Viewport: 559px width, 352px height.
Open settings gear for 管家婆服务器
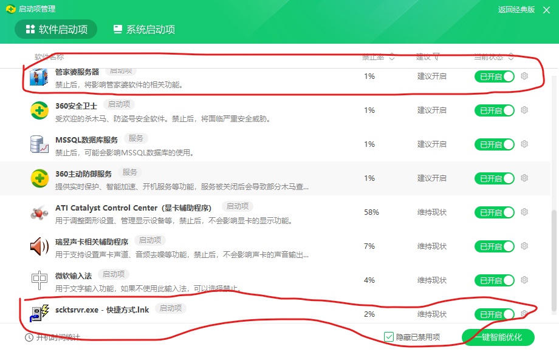tap(524, 76)
